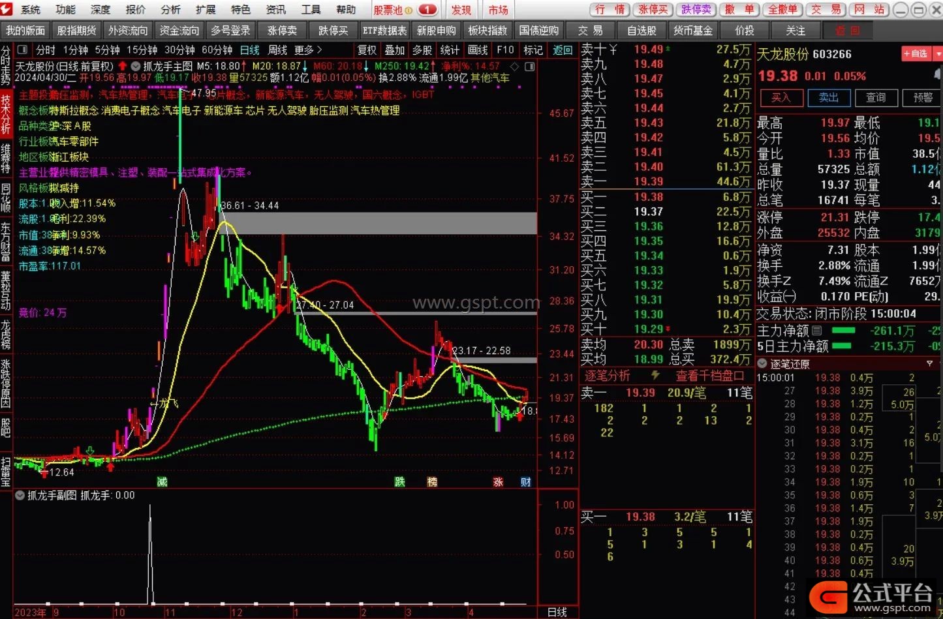Expand the 抓龙手副图 indicator dropdown

20,496
